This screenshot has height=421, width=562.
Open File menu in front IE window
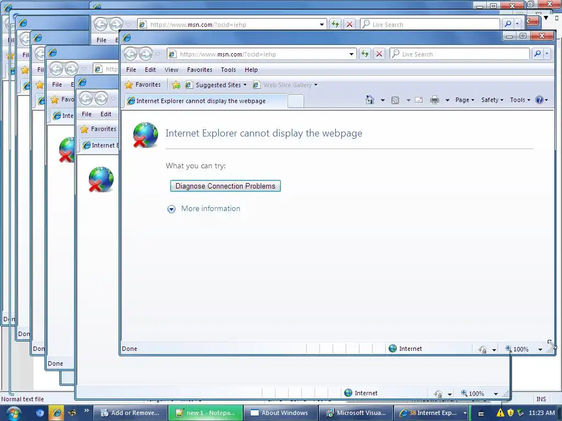[131, 70]
